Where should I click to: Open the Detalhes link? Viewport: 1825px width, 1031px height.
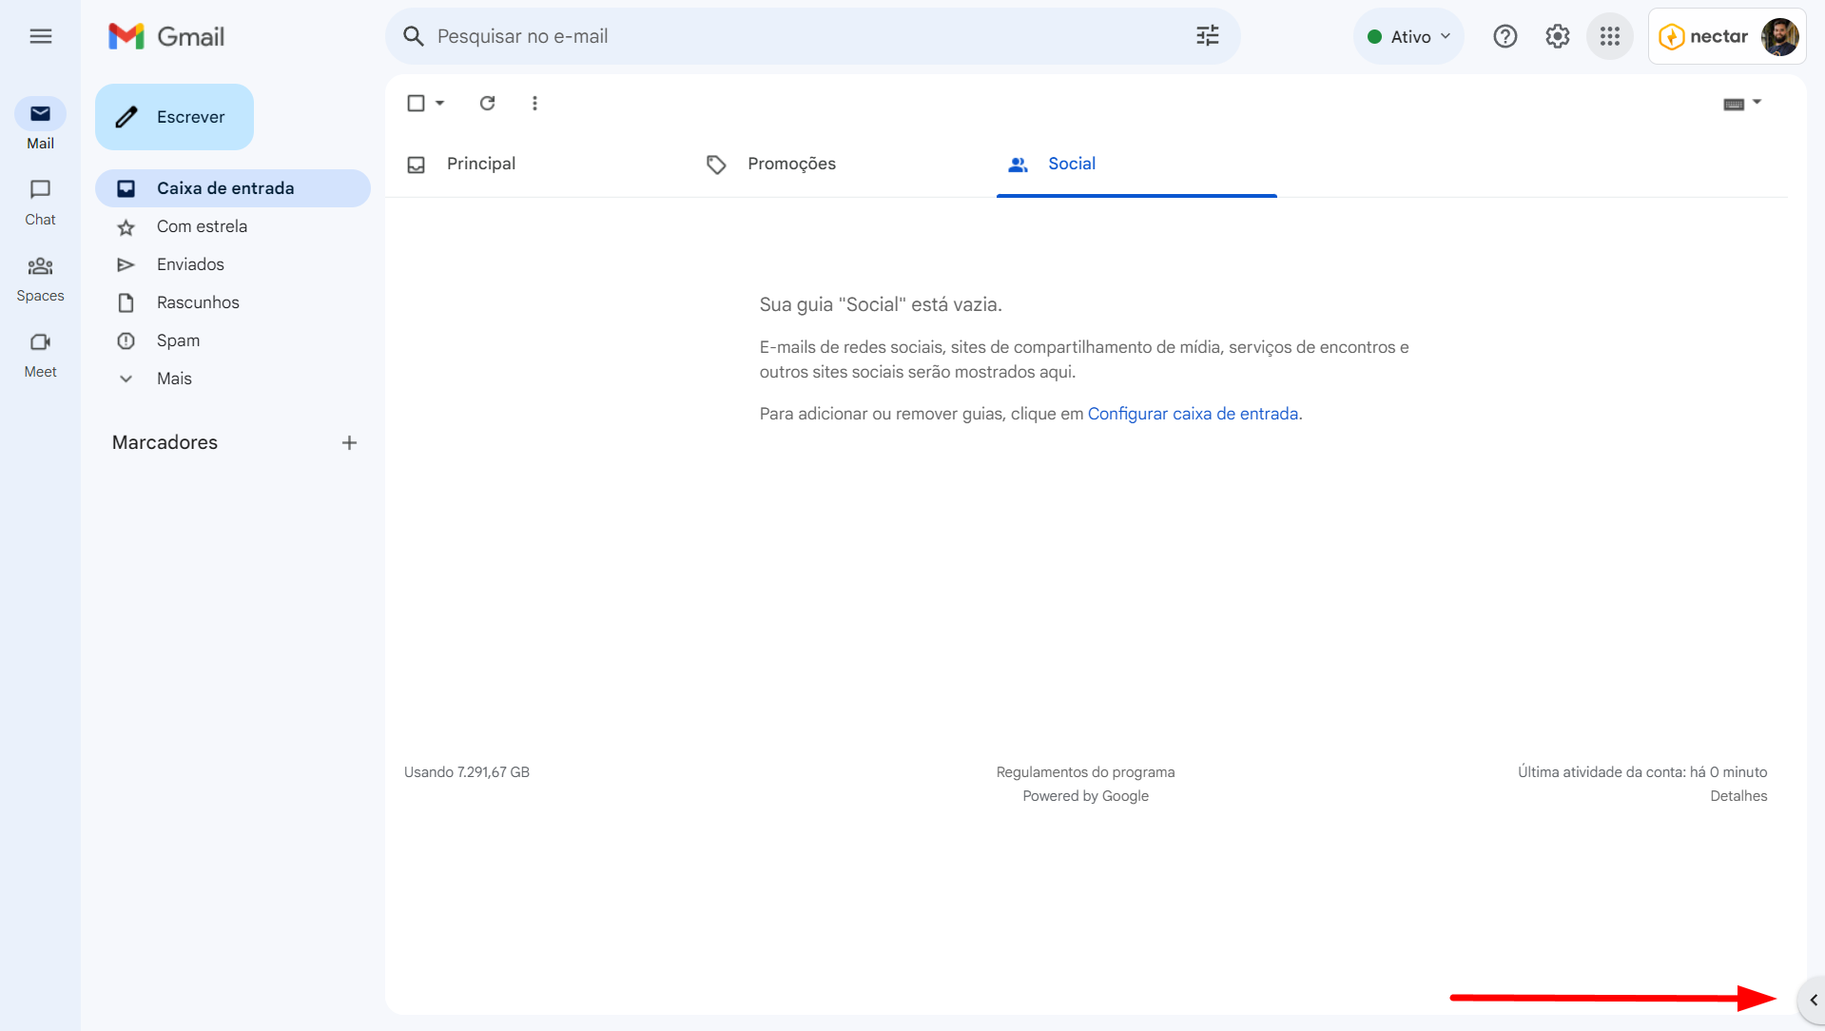coord(1738,796)
